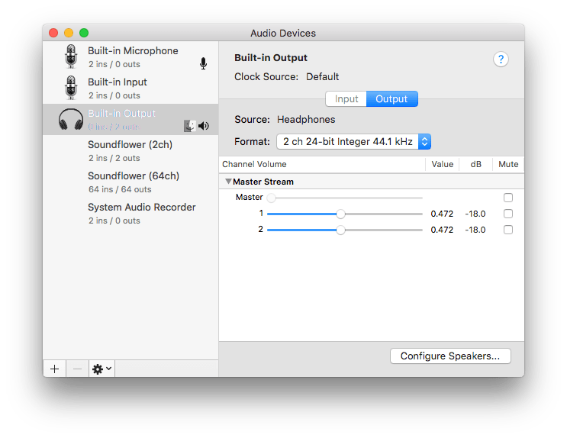
Task: Click the dB column header
Action: click(x=476, y=164)
